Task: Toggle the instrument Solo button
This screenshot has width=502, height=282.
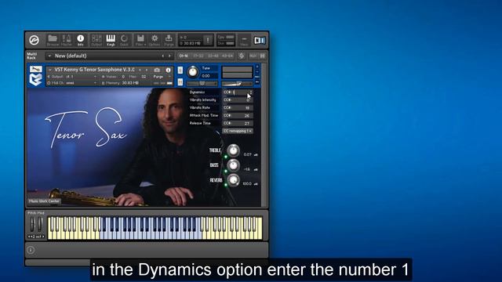Action: pos(180,70)
